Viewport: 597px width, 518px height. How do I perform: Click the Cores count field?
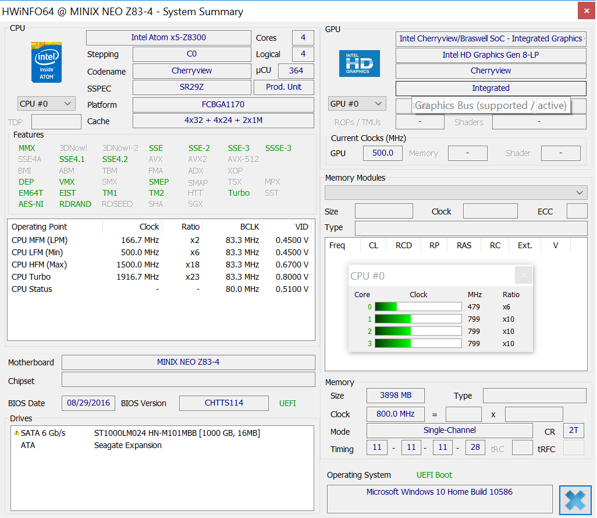tap(303, 37)
